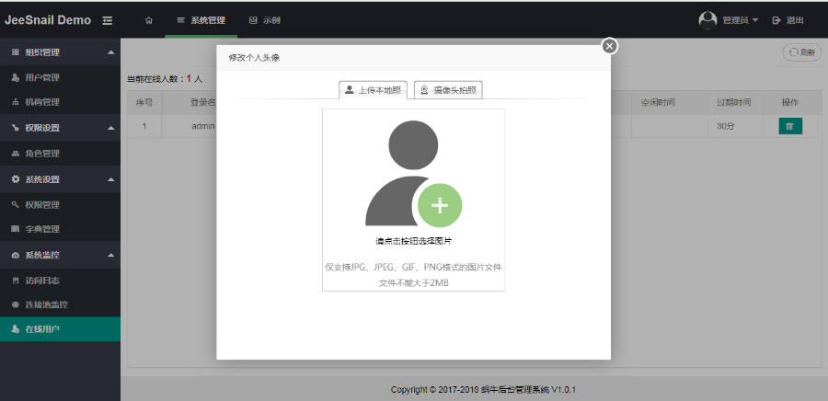The height and width of the screenshot is (401, 828).
Task: Switch to the 上传本地照 tab
Action: point(373,90)
